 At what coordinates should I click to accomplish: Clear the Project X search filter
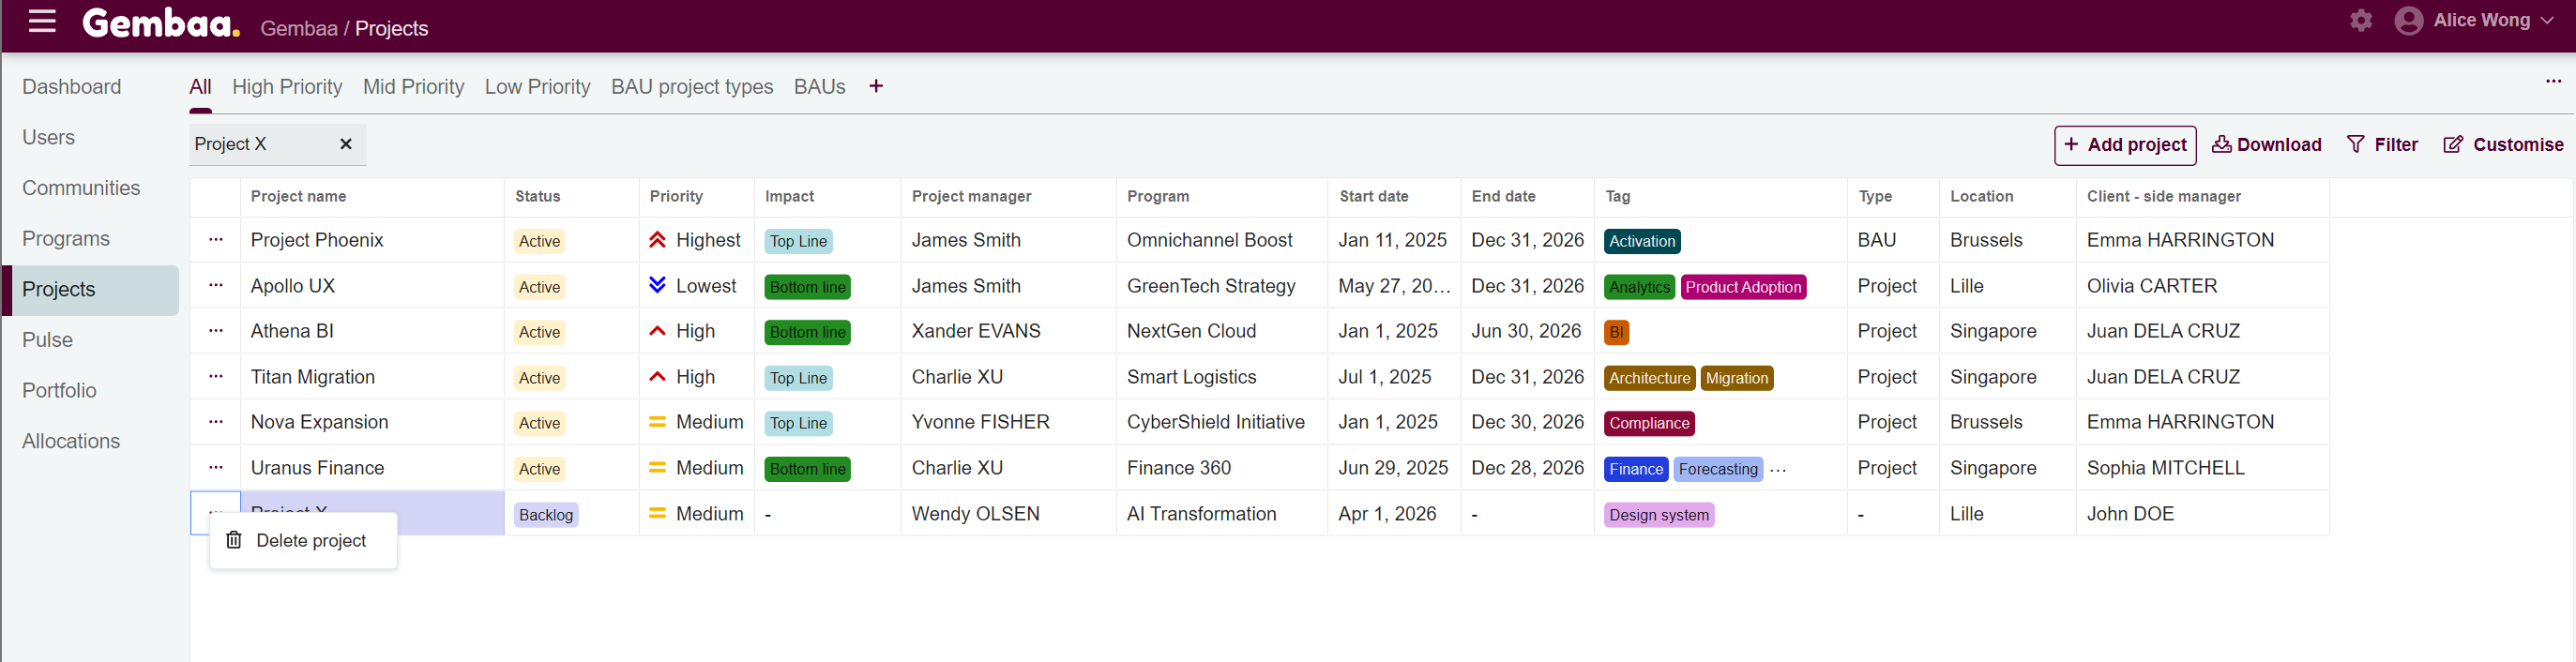[x=346, y=144]
